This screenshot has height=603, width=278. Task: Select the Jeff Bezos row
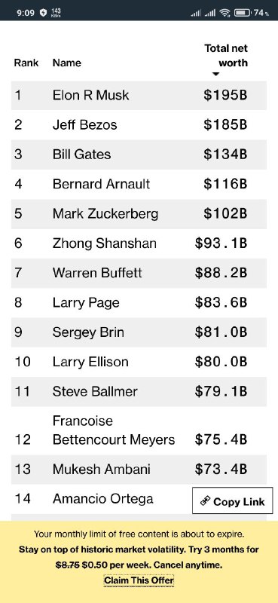pos(139,125)
